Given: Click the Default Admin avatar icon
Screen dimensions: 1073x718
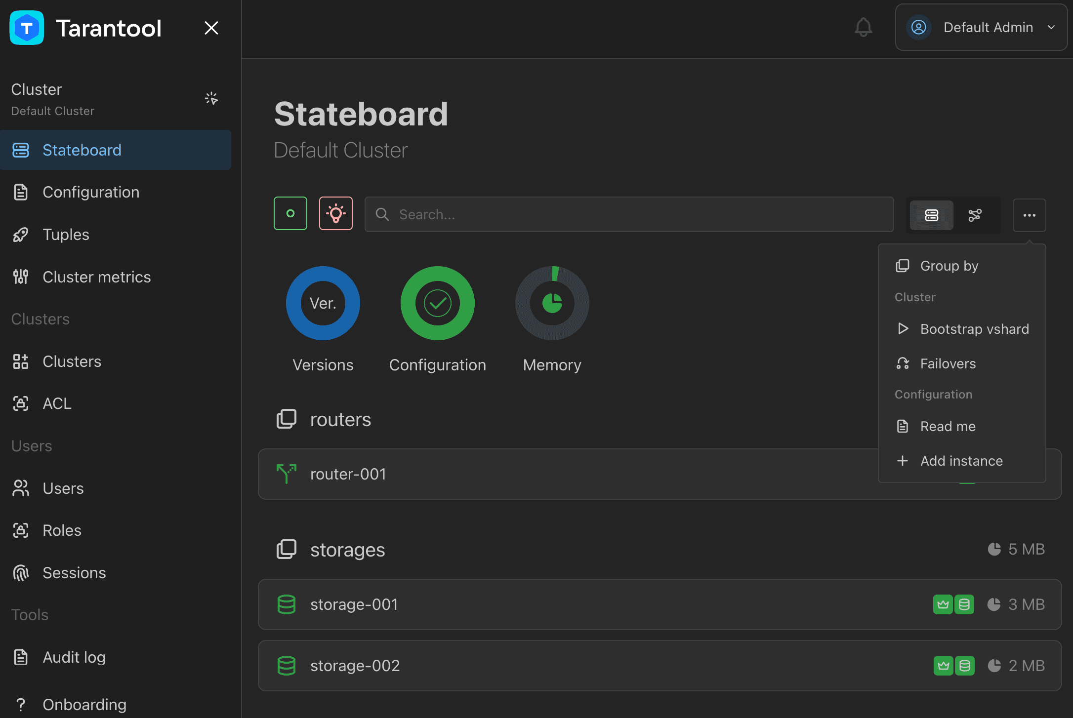Looking at the screenshot, I should pyautogui.click(x=918, y=27).
